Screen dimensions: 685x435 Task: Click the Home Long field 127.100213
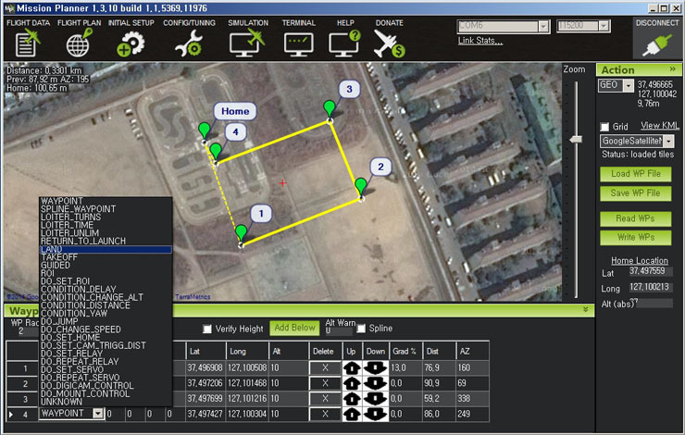651,288
